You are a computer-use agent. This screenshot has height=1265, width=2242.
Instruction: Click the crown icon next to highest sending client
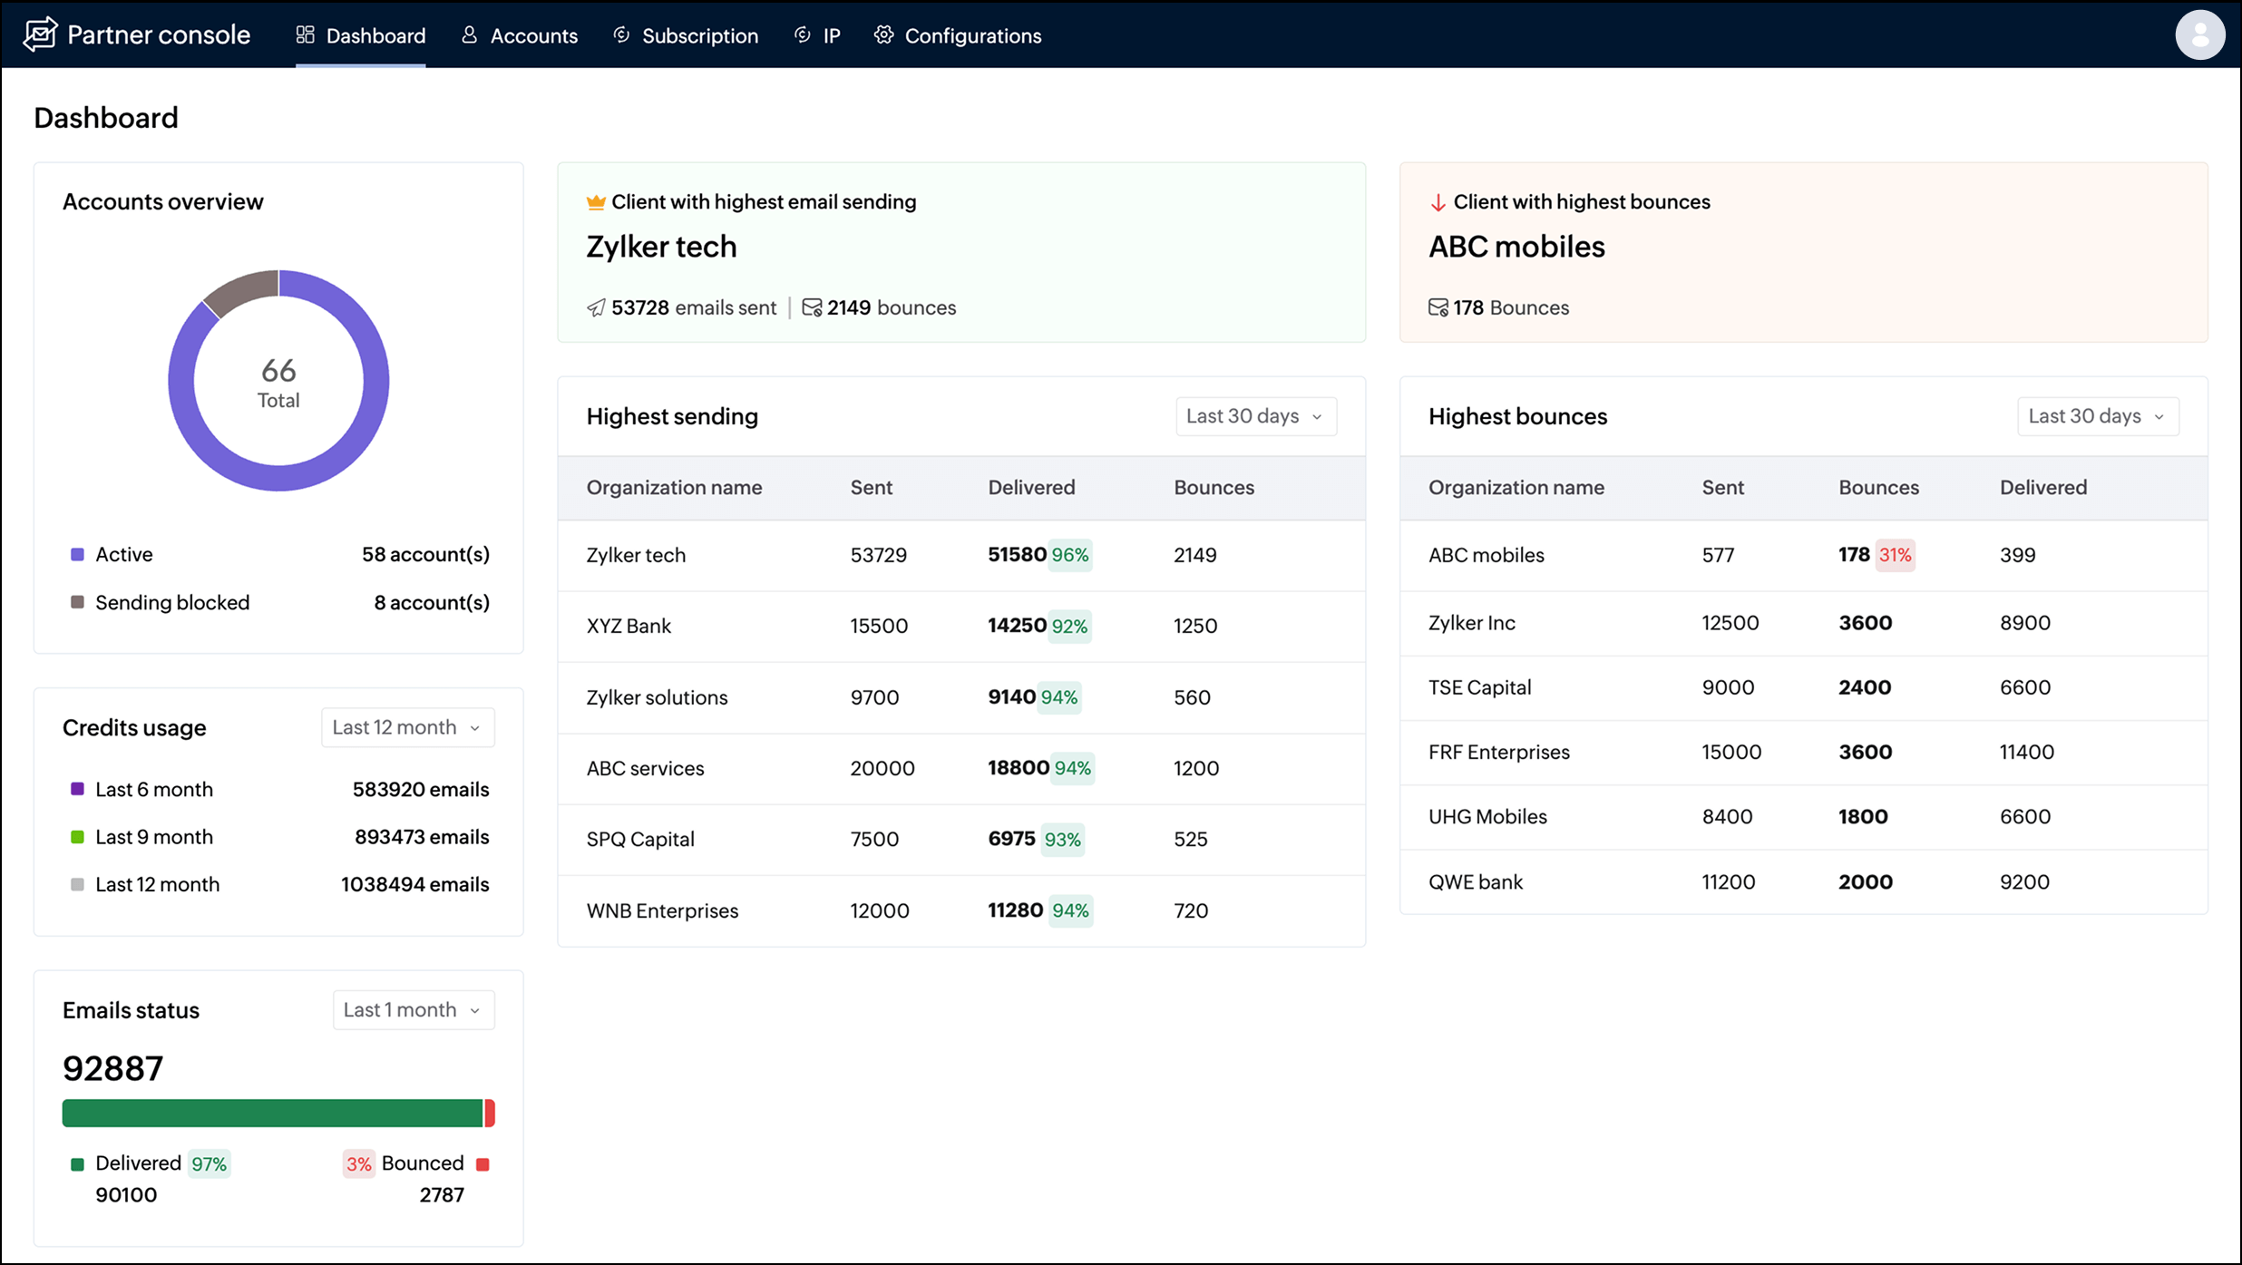coord(595,201)
